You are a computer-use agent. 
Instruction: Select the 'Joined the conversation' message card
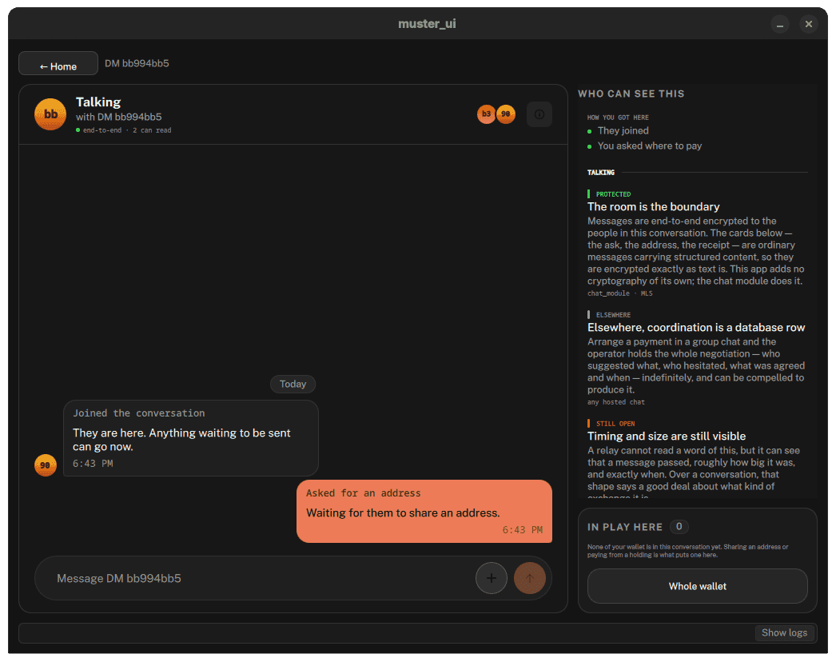(191, 438)
